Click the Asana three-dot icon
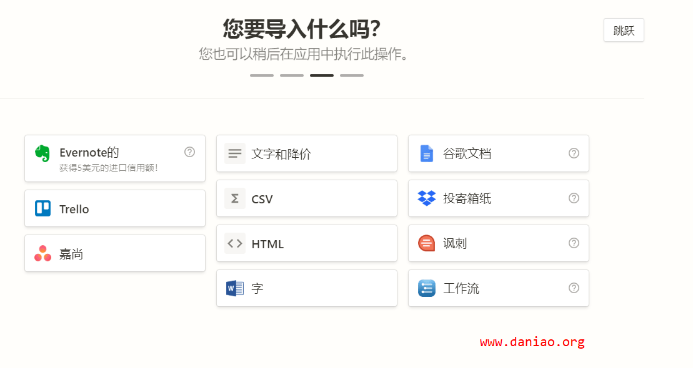 click(43, 253)
